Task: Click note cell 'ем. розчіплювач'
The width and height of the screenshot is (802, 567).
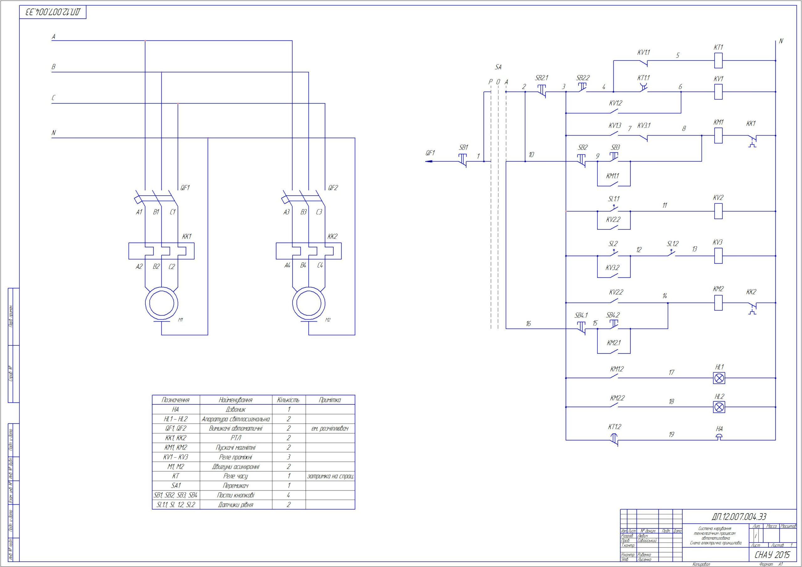Action: coord(330,428)
